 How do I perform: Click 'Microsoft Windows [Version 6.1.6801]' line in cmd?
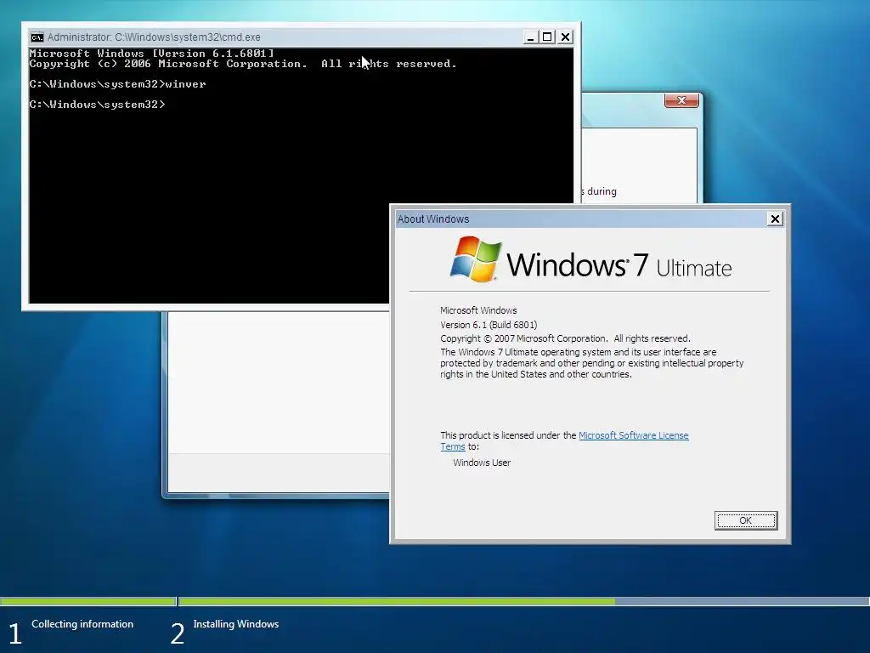tap(151, 54)
